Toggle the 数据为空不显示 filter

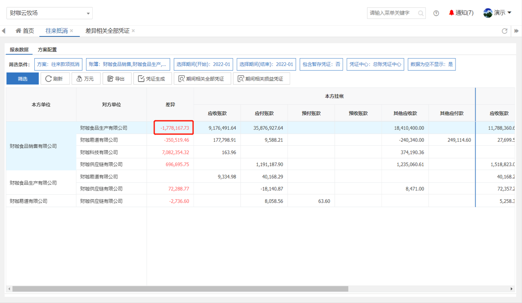431,64
